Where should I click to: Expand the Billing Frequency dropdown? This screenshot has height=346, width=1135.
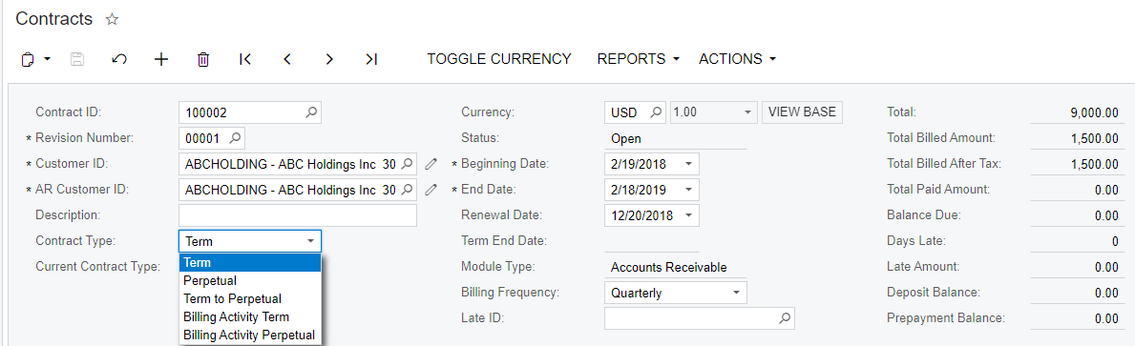click(x=736, y=293)
